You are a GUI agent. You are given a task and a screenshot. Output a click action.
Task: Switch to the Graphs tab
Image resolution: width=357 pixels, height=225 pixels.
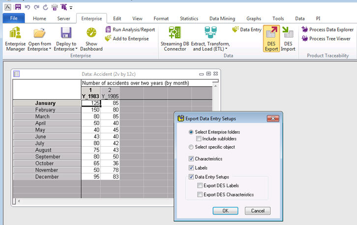[x=254, y=19]
